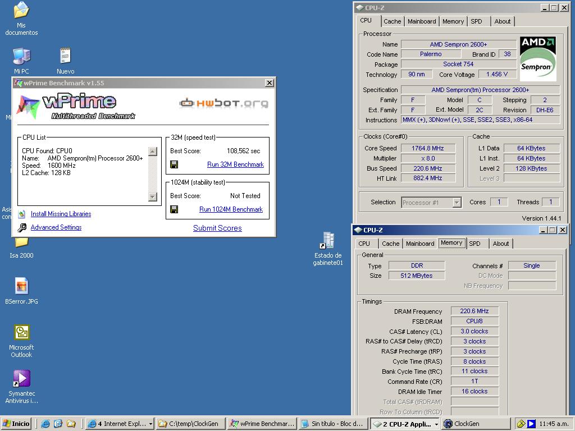575x431 pixels.
Task: Switch to Sin título Bloc de notas taskbar button
Action: click(333, 424)
